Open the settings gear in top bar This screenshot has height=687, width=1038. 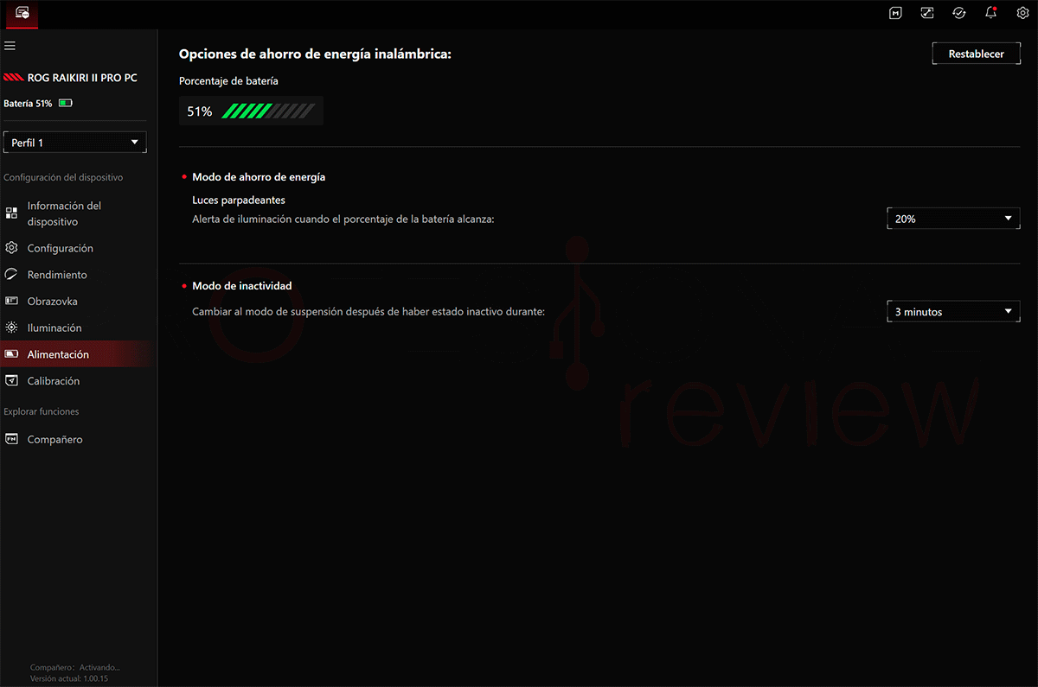click(x=1022, y=13)
